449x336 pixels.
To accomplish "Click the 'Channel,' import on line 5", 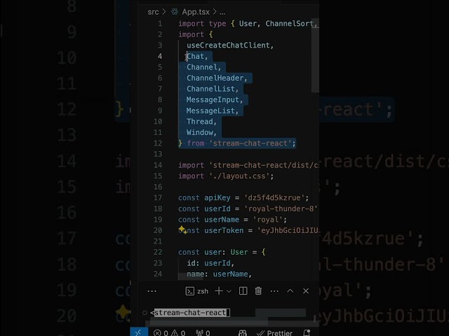I will coord(203,67).
